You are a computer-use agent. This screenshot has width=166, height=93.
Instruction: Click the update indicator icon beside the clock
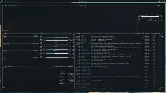pos(88,1)
